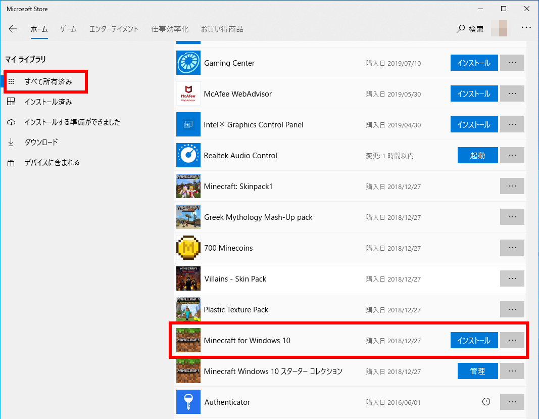The height and width of the screenshot is (419, 539).
Task: Open the Villains - Skin Pack thumbnail
Action: tap(188, 278)
